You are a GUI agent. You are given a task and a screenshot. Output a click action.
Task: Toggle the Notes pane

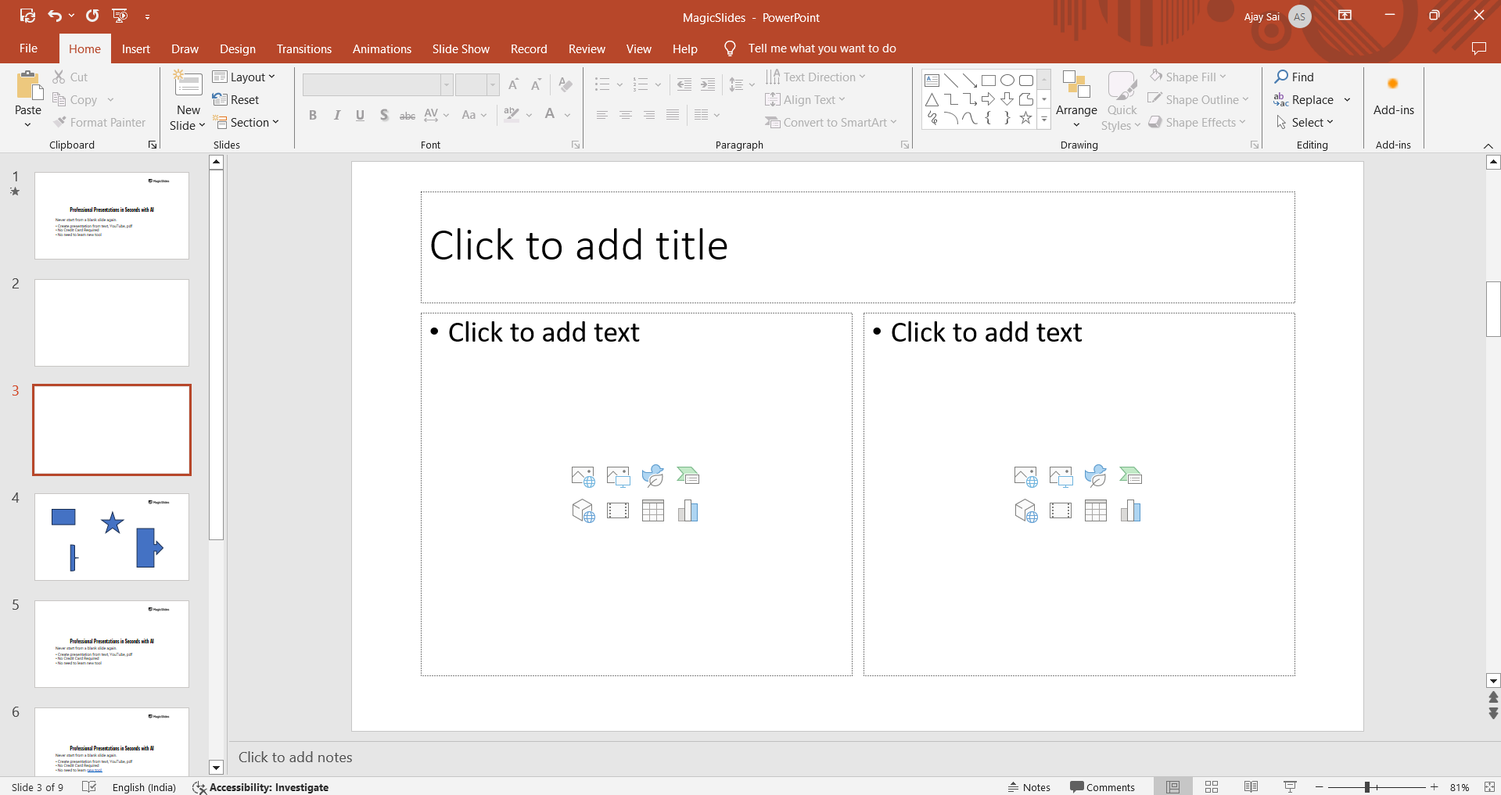tap(1029, 787)
